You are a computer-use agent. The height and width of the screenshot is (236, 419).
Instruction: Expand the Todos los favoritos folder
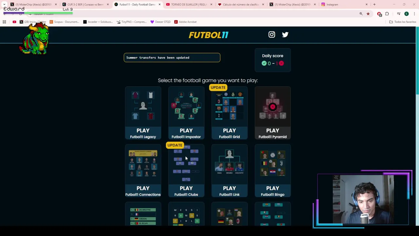[x=403, y=22]
